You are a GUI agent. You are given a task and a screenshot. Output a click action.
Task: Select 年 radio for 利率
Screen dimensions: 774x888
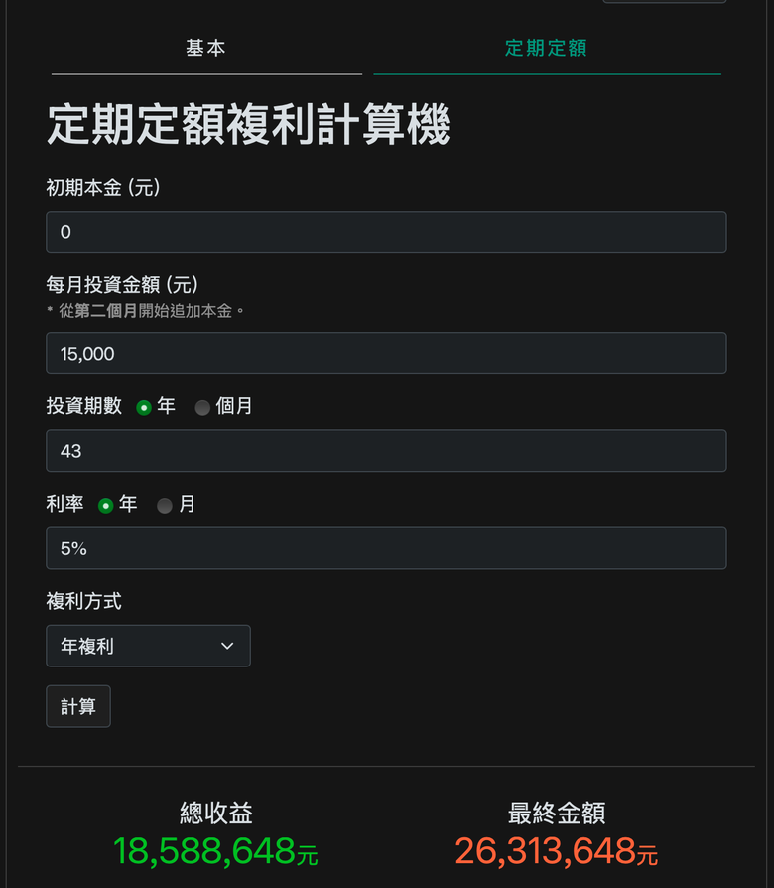point(106,506)
